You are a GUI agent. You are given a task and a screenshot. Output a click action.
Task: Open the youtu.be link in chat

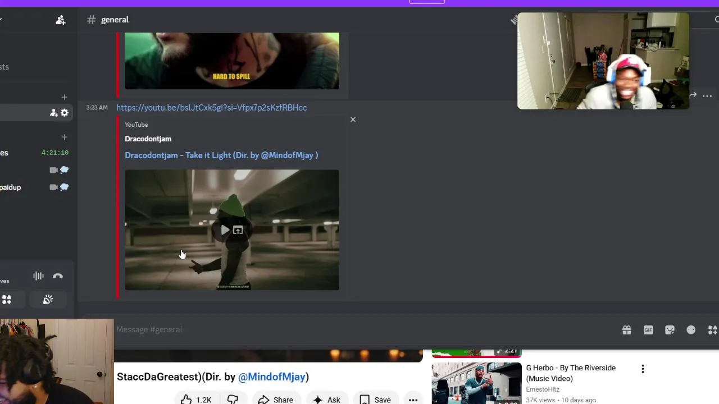(x=211, y=107)
